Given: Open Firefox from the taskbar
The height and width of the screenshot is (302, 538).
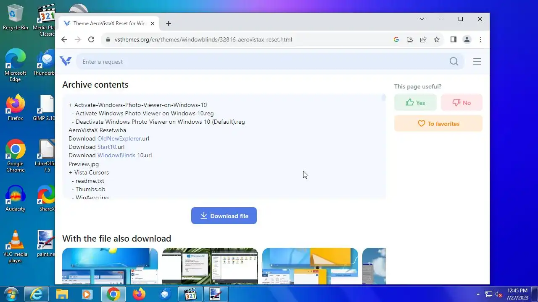Looking at the screenshot, I should click(139, 294).
